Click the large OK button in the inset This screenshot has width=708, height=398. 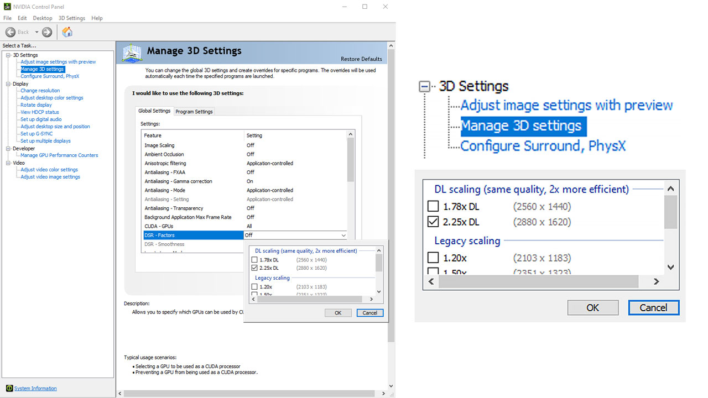pos(593,308)
